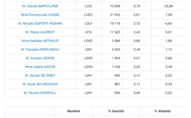This screenshot has width=191, height=118.
Task: Open M. Pierre LAURENT candidate link
Action: click(x=40, y=32)
